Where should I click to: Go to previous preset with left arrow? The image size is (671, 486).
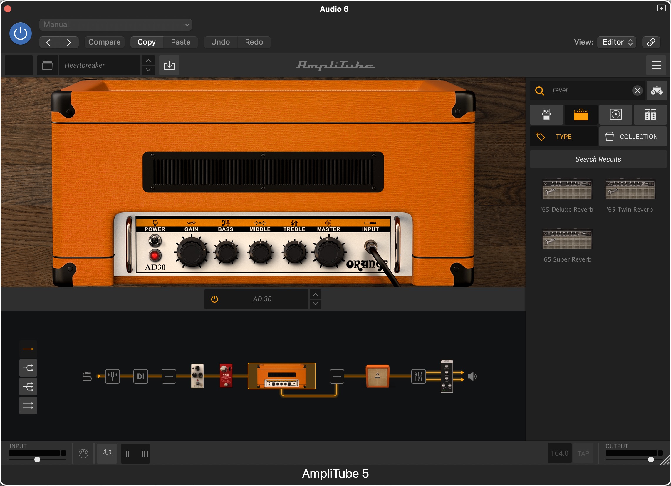tap(49, 42)
